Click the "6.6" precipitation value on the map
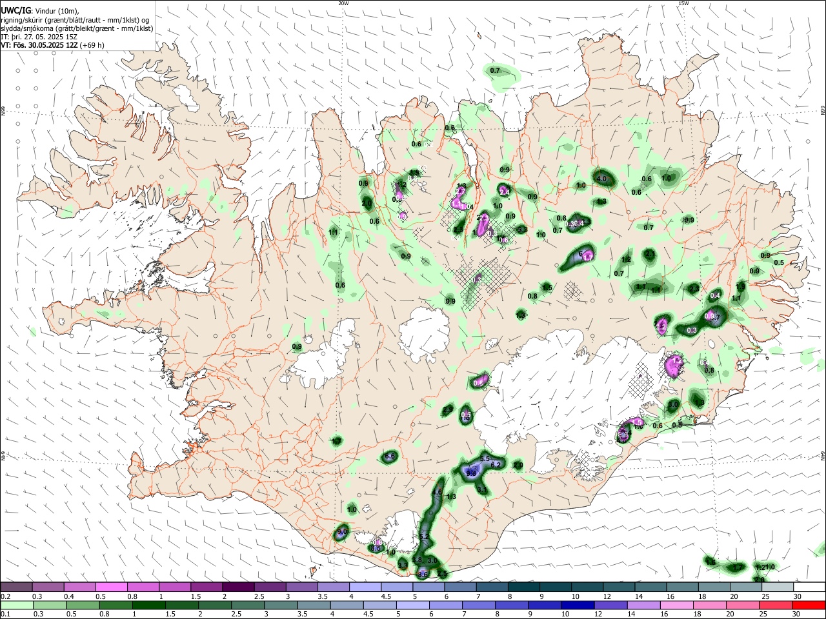This screenshot has width=826, height=619. pyautogui.click(x=390, y=457)
